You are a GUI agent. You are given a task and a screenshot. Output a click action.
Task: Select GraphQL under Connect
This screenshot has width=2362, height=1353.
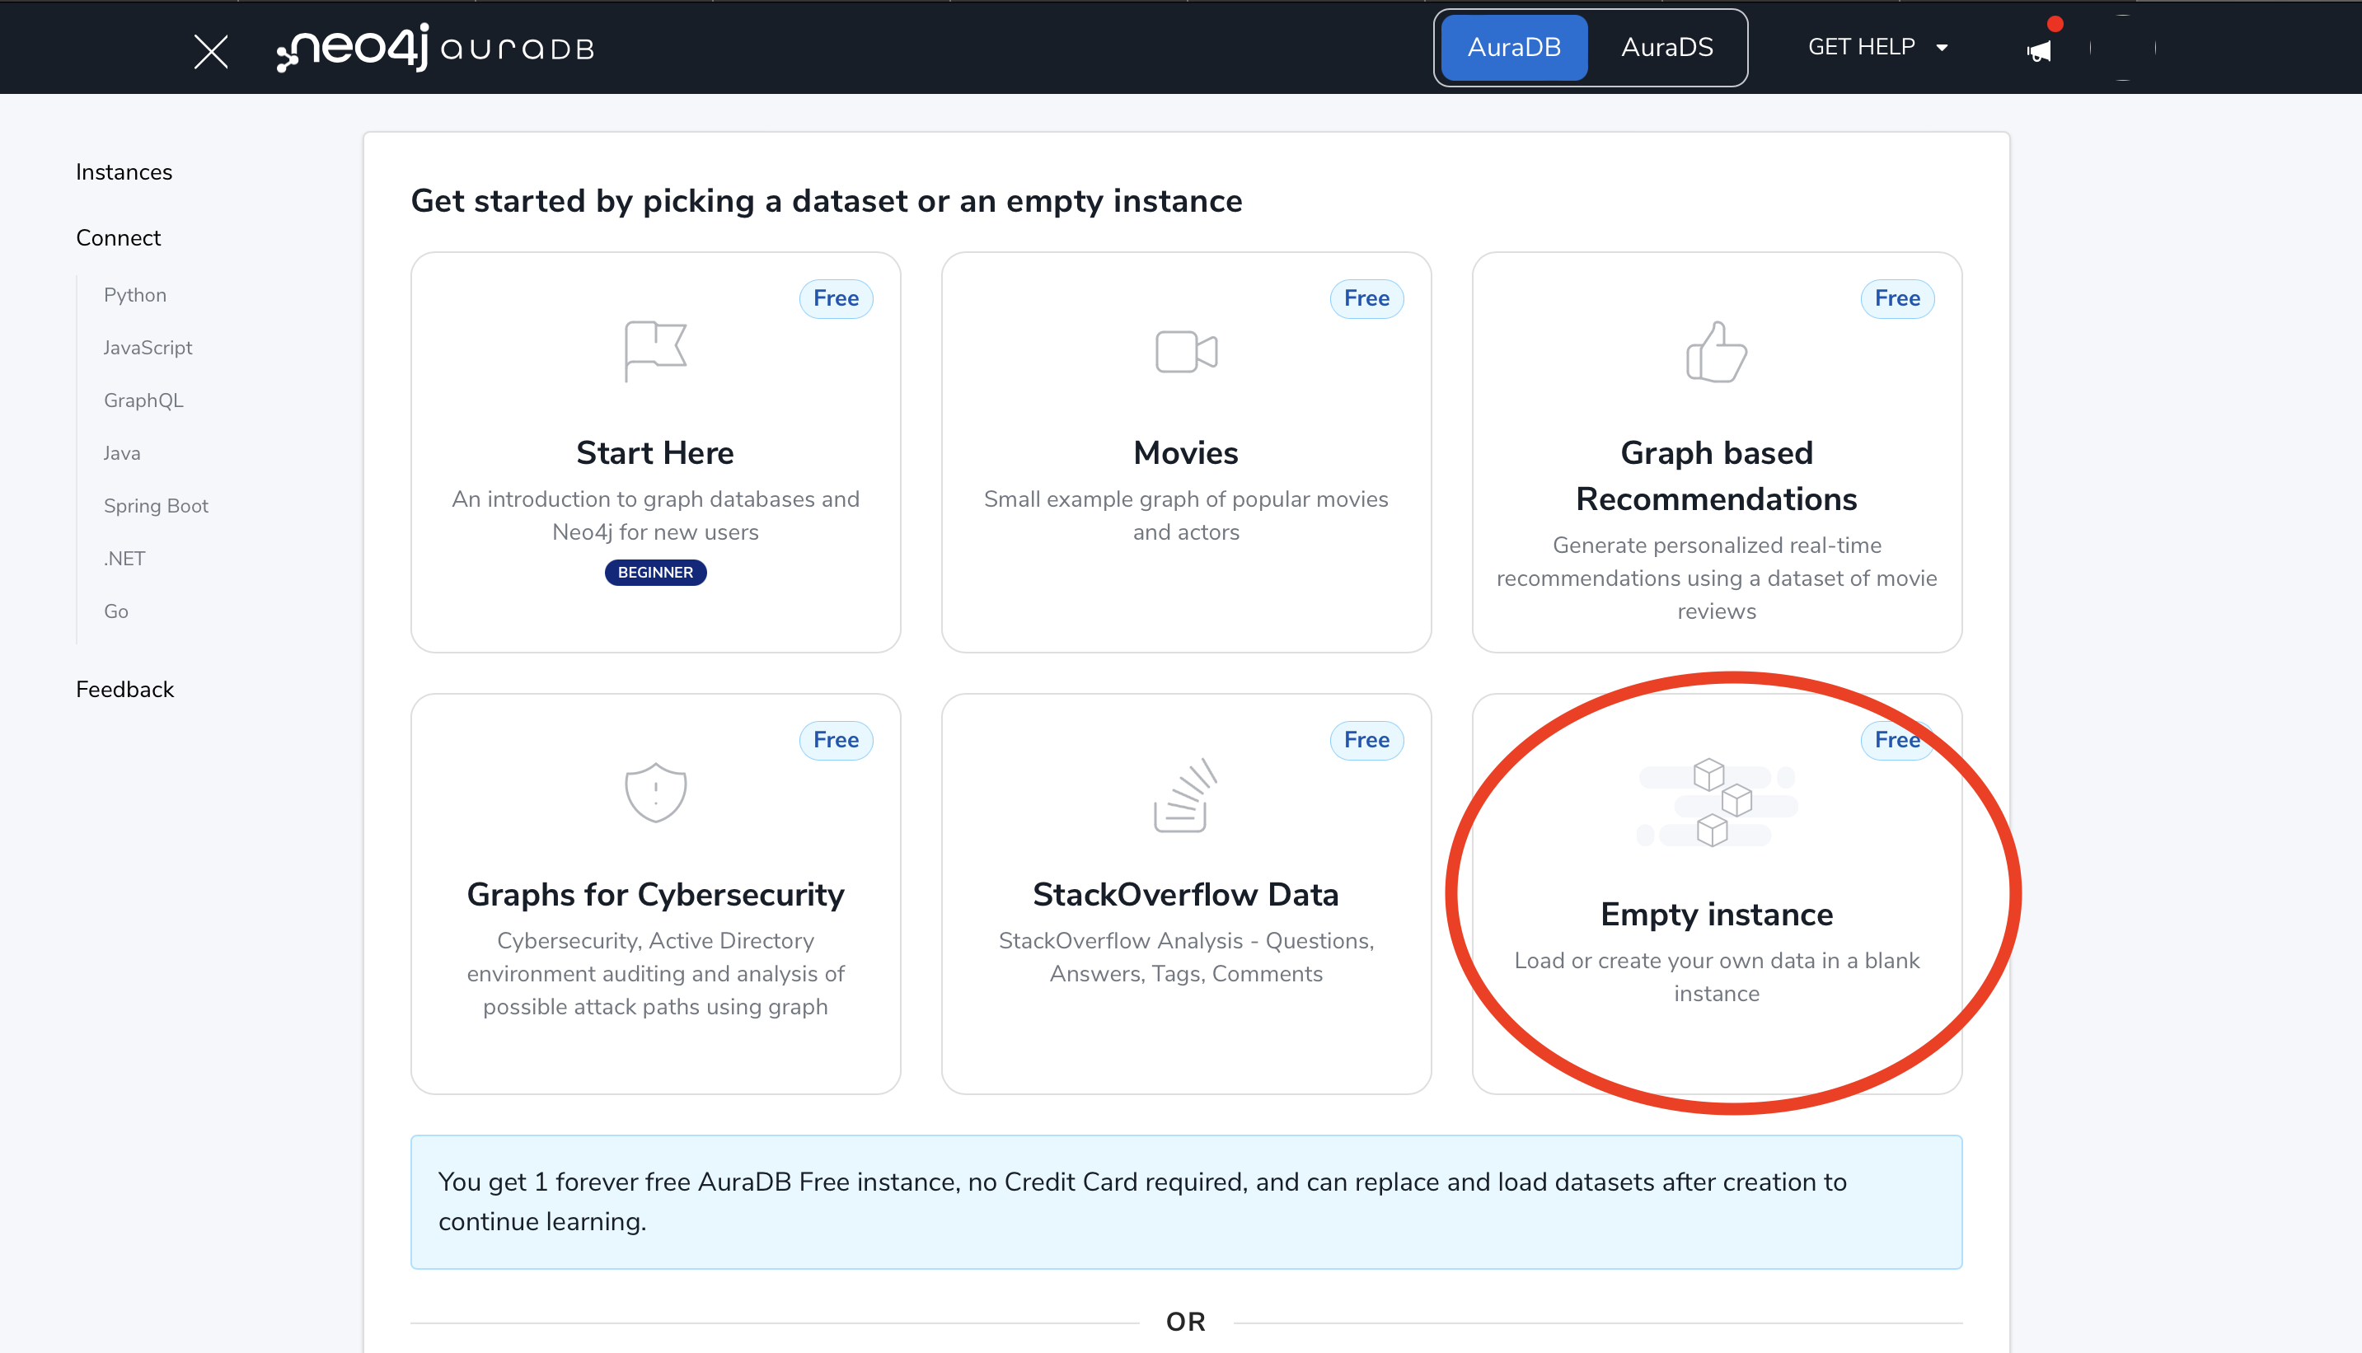144,400
